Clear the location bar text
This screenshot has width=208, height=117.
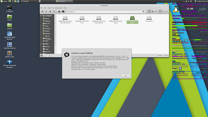[x=143, y=12]
